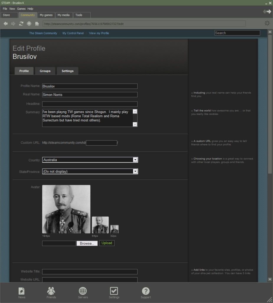Click the double-arrow icon in the menu bar
Image resolution: width=273 pixels, height=303 pixels.
coord(267,12)
